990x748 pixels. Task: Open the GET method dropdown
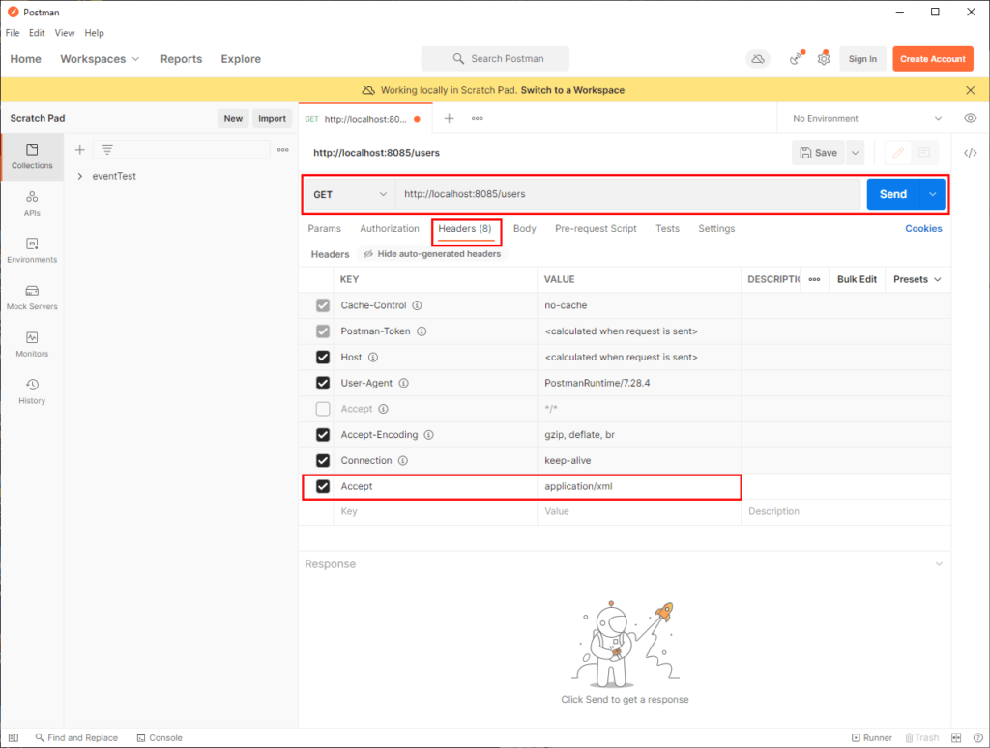(348, 194)
